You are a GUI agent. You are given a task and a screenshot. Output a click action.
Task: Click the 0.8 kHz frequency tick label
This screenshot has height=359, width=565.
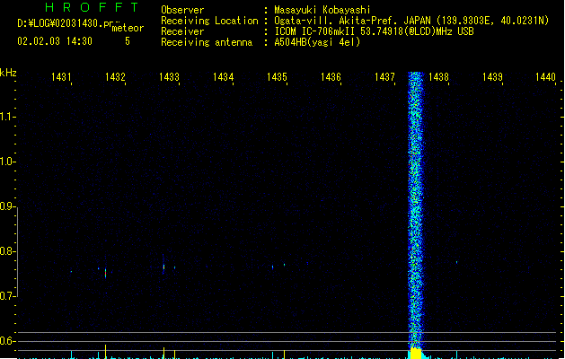click(7, 251)
